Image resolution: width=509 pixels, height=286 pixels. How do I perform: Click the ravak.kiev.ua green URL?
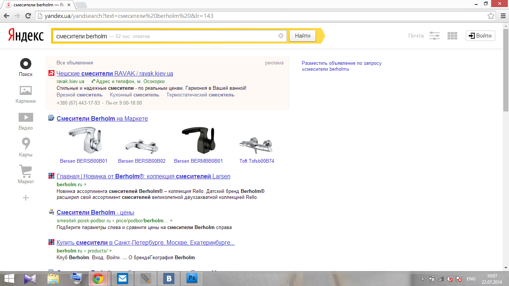click(70, 81)
